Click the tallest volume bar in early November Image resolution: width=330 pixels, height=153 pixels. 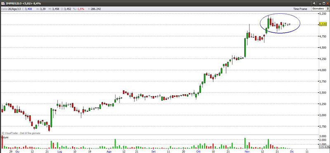(245, 144)
